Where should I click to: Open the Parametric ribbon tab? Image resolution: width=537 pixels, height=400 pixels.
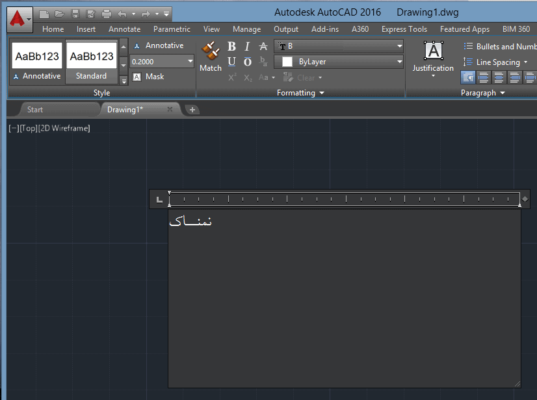click(172, 29)
